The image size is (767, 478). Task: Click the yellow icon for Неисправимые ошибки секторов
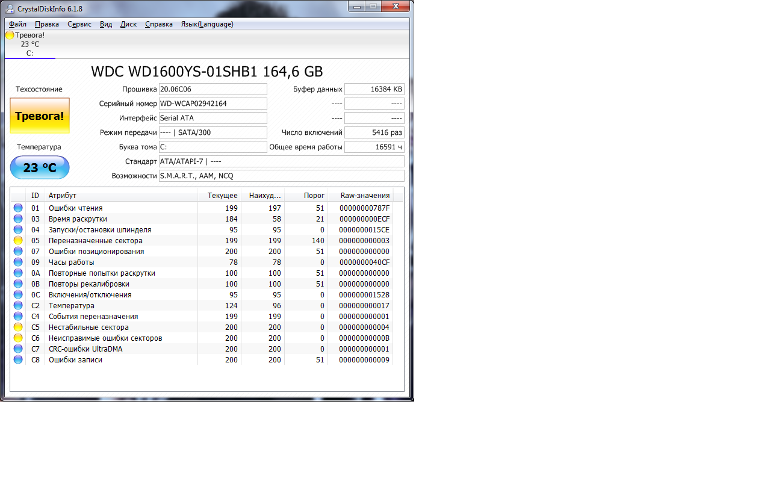[18, 338]
